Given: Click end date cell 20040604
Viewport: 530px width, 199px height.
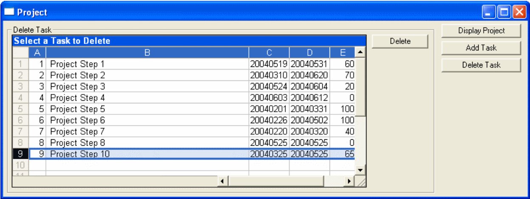Looking at the screenshot, I should (309, 86).
